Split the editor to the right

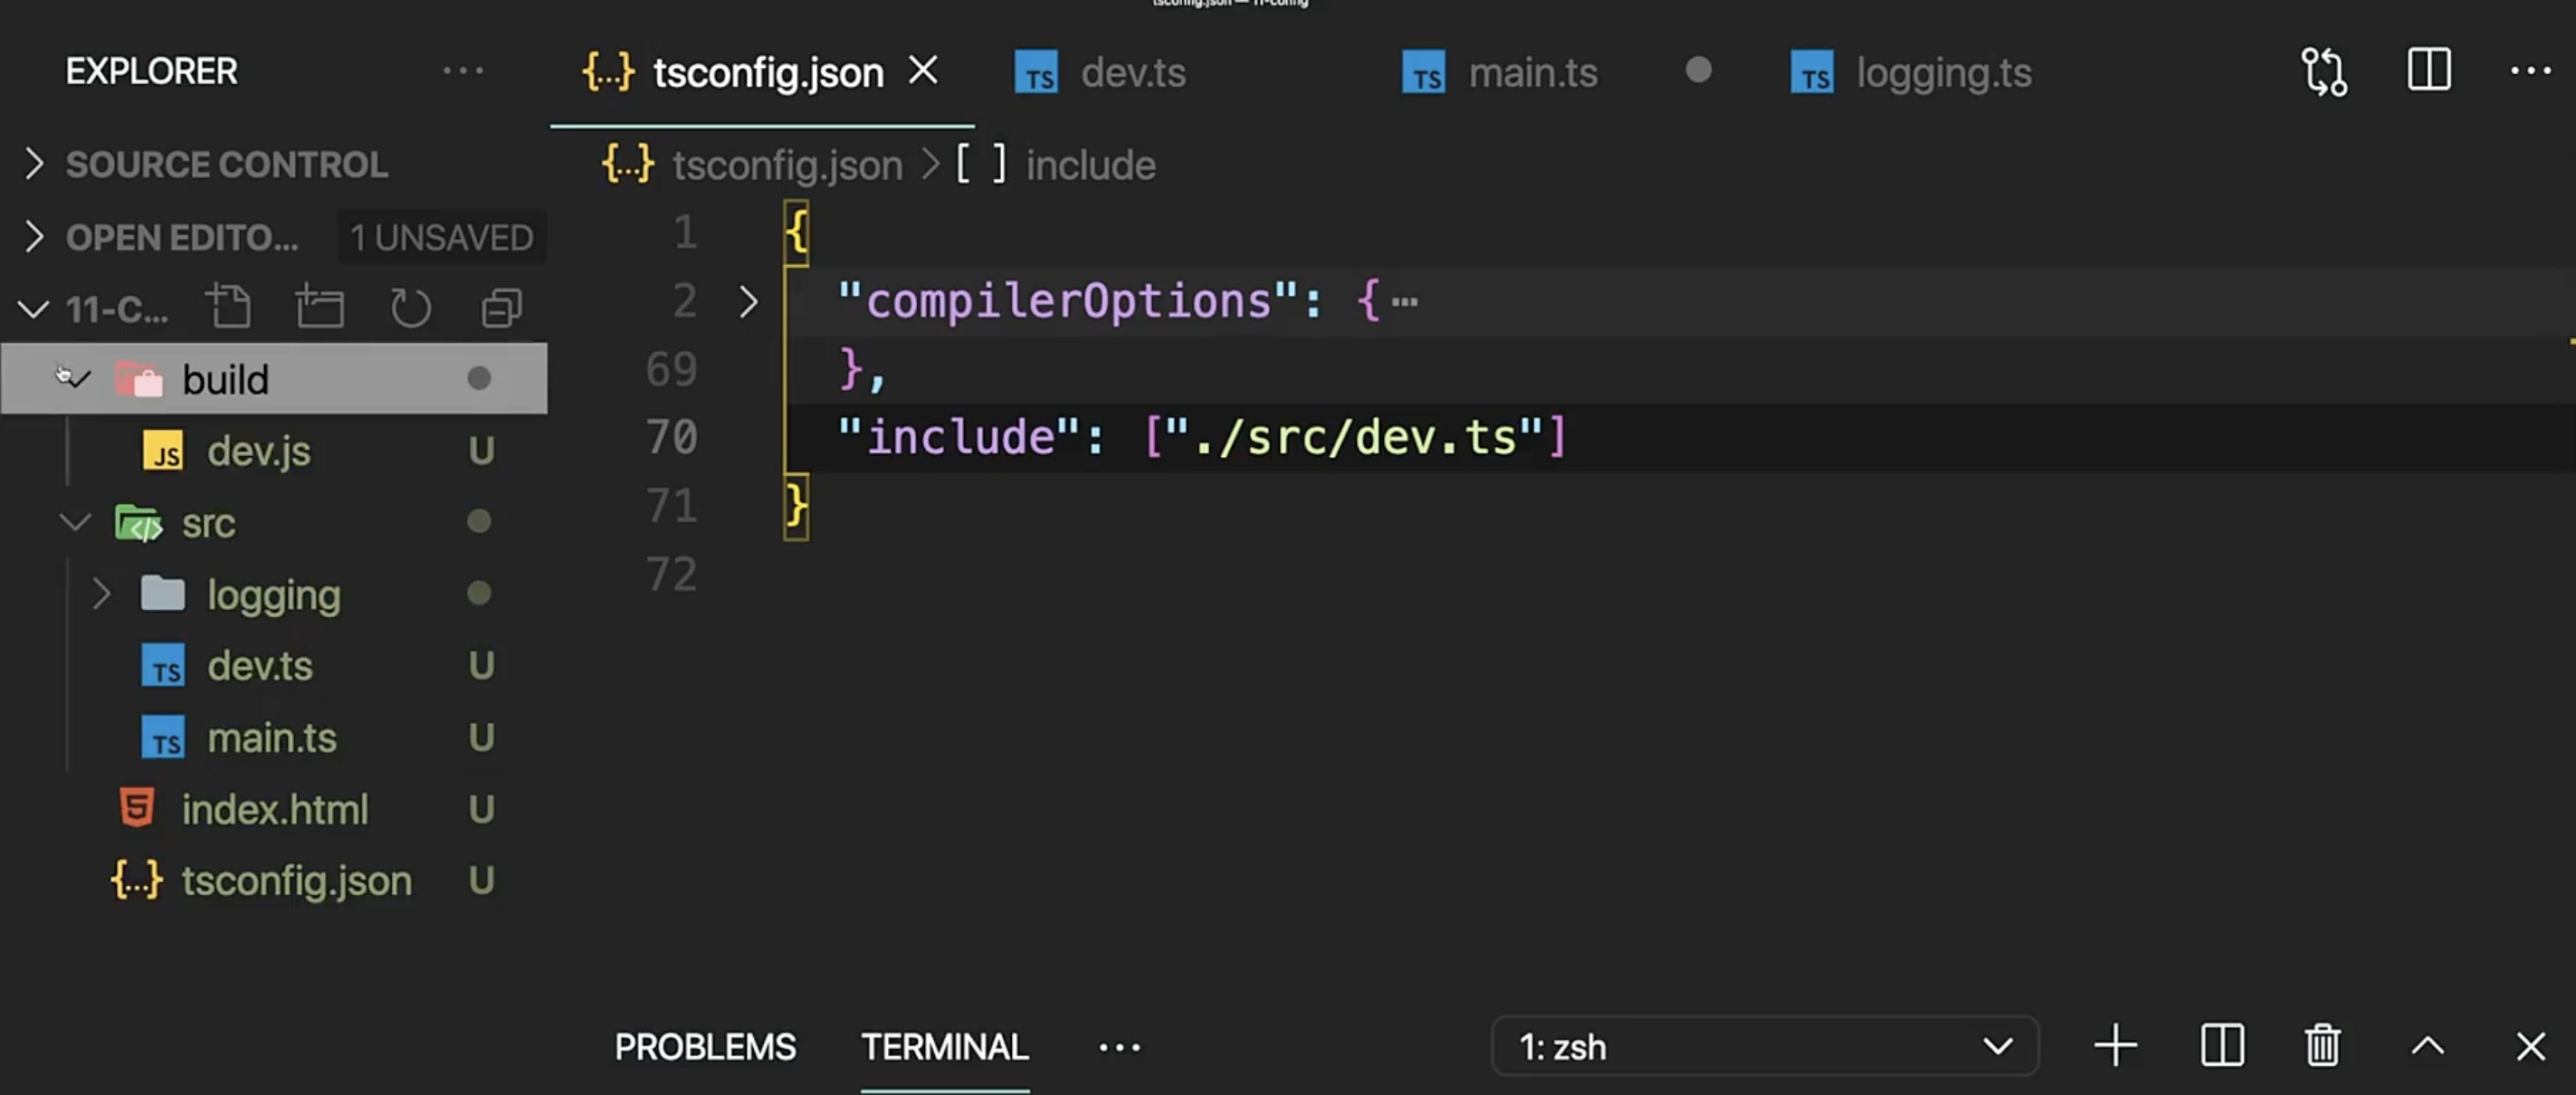(2428, 70)
